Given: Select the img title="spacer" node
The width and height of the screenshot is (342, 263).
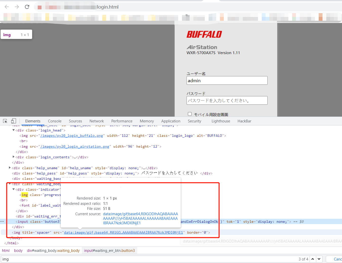Looking at the screenshot, I should pyautogui.click(x=111, y=232).
